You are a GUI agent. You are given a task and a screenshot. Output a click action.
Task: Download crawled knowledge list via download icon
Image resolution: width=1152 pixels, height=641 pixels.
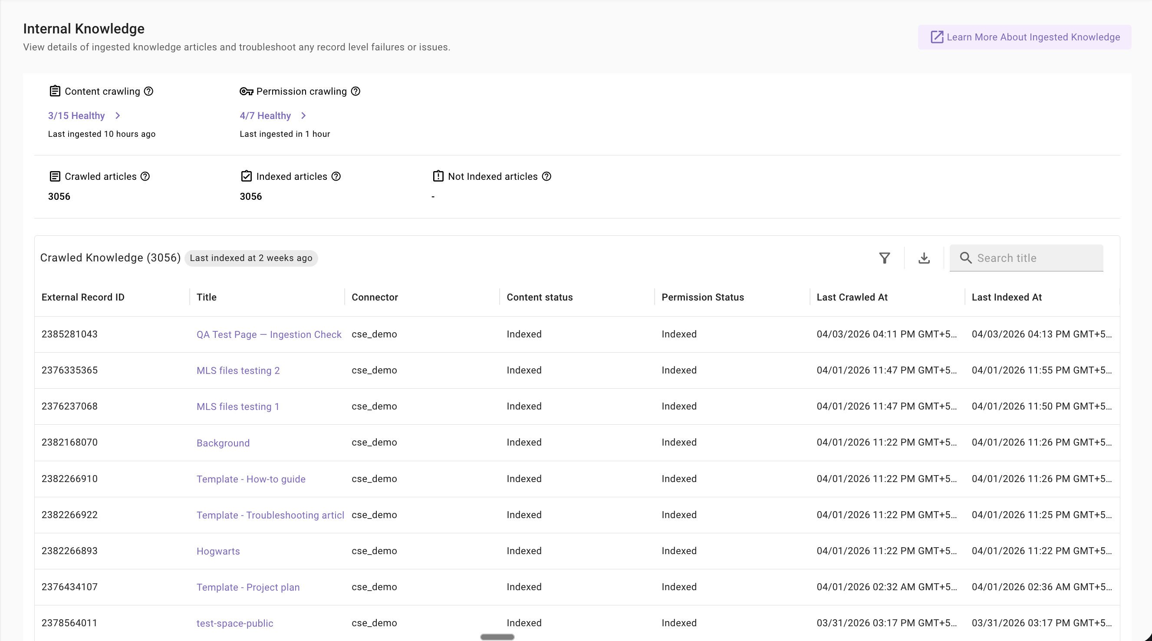click(924, 258)
